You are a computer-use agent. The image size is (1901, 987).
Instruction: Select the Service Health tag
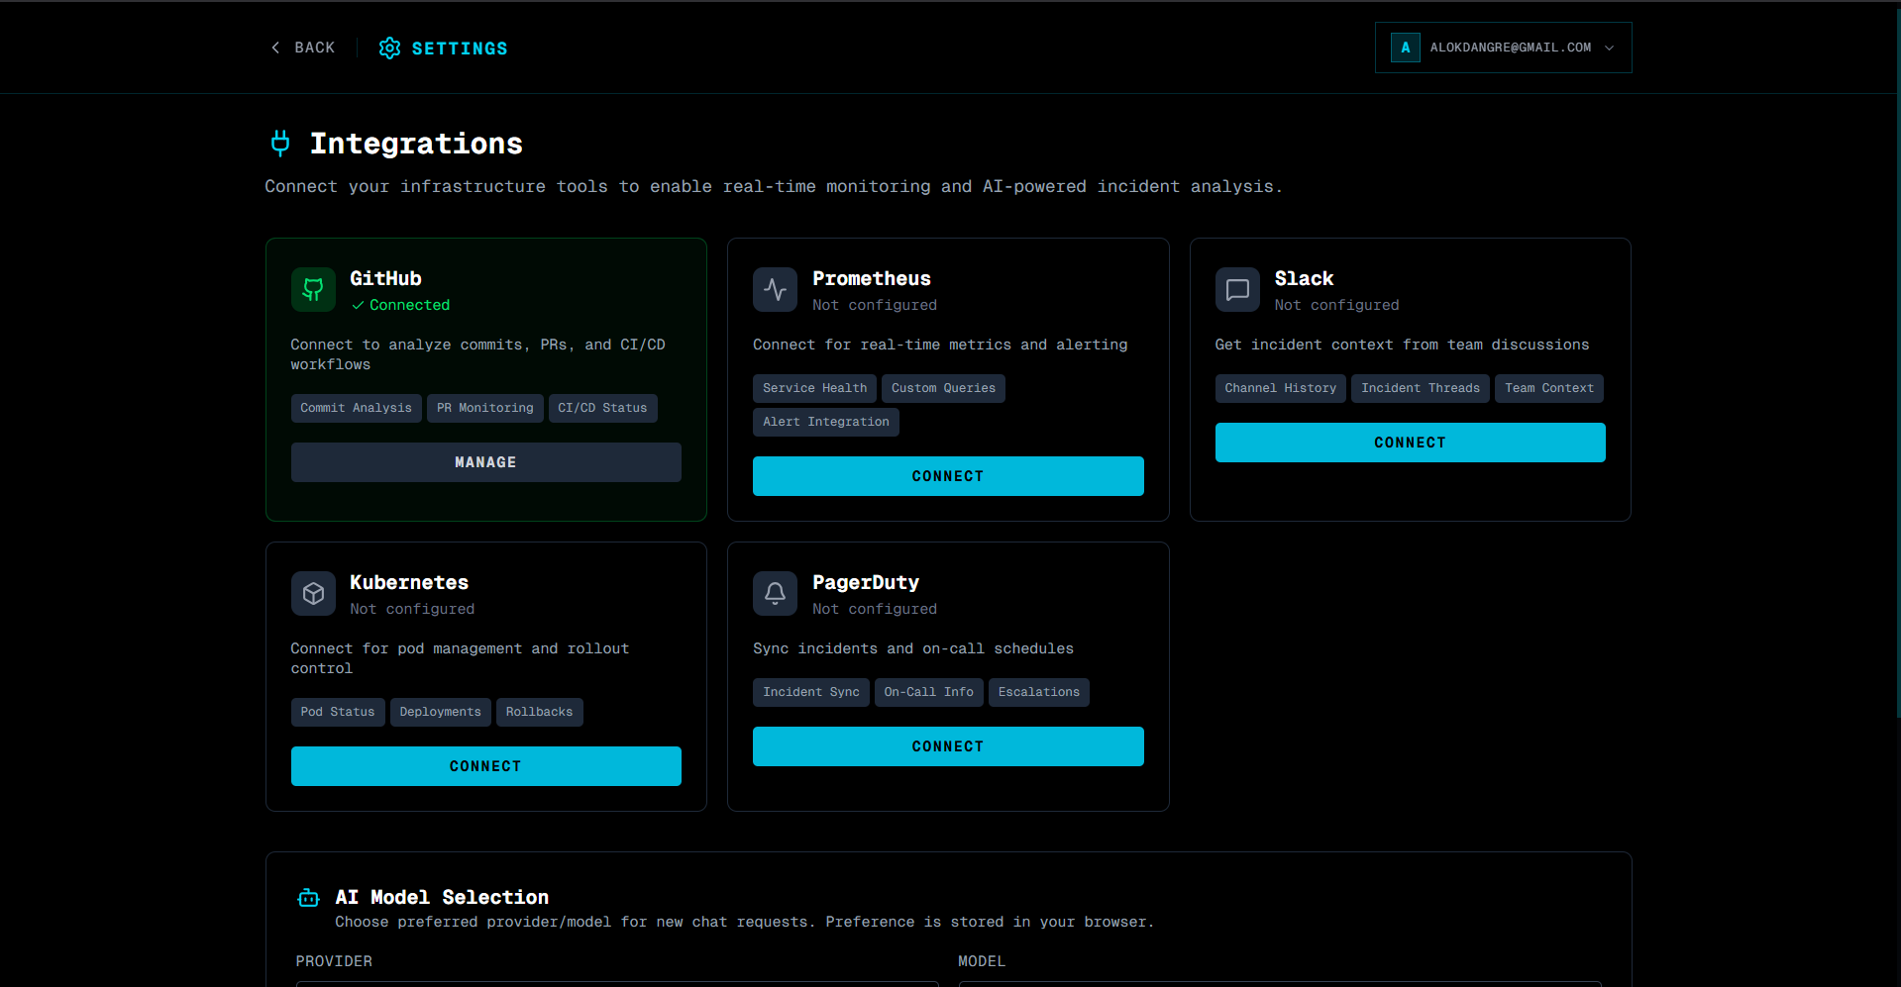pos(815,388)
